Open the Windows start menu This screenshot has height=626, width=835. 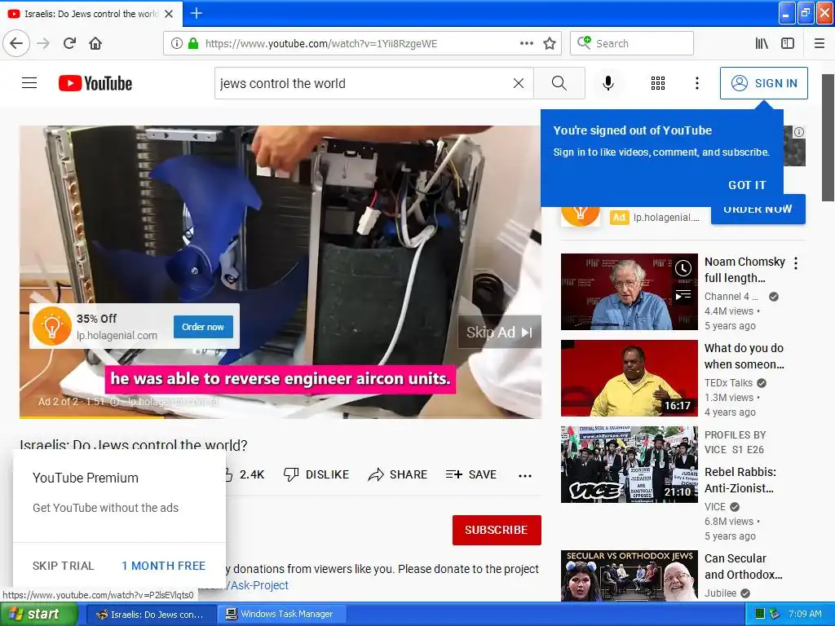39,614
